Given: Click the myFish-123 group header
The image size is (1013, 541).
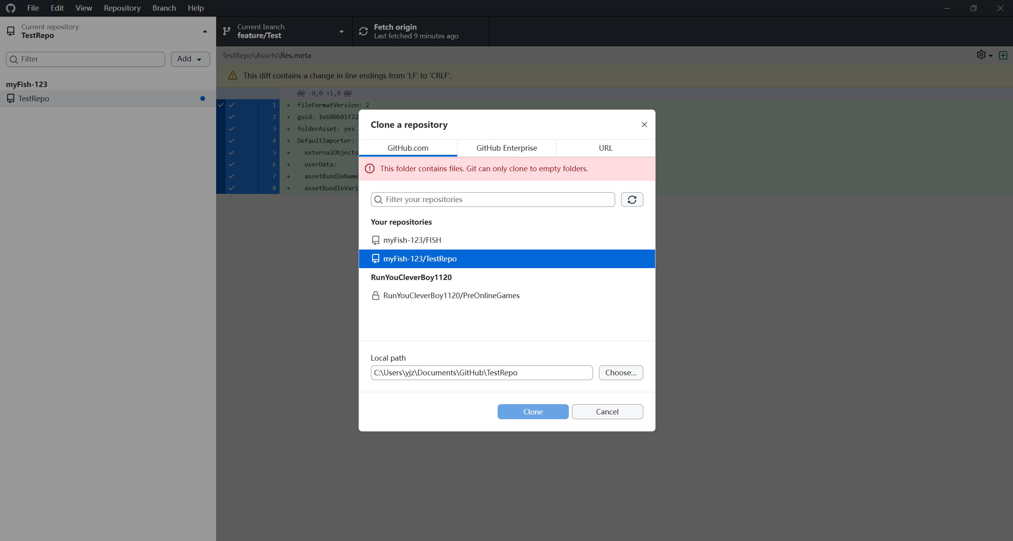Looking at the screenshot, I should point(27,84).
